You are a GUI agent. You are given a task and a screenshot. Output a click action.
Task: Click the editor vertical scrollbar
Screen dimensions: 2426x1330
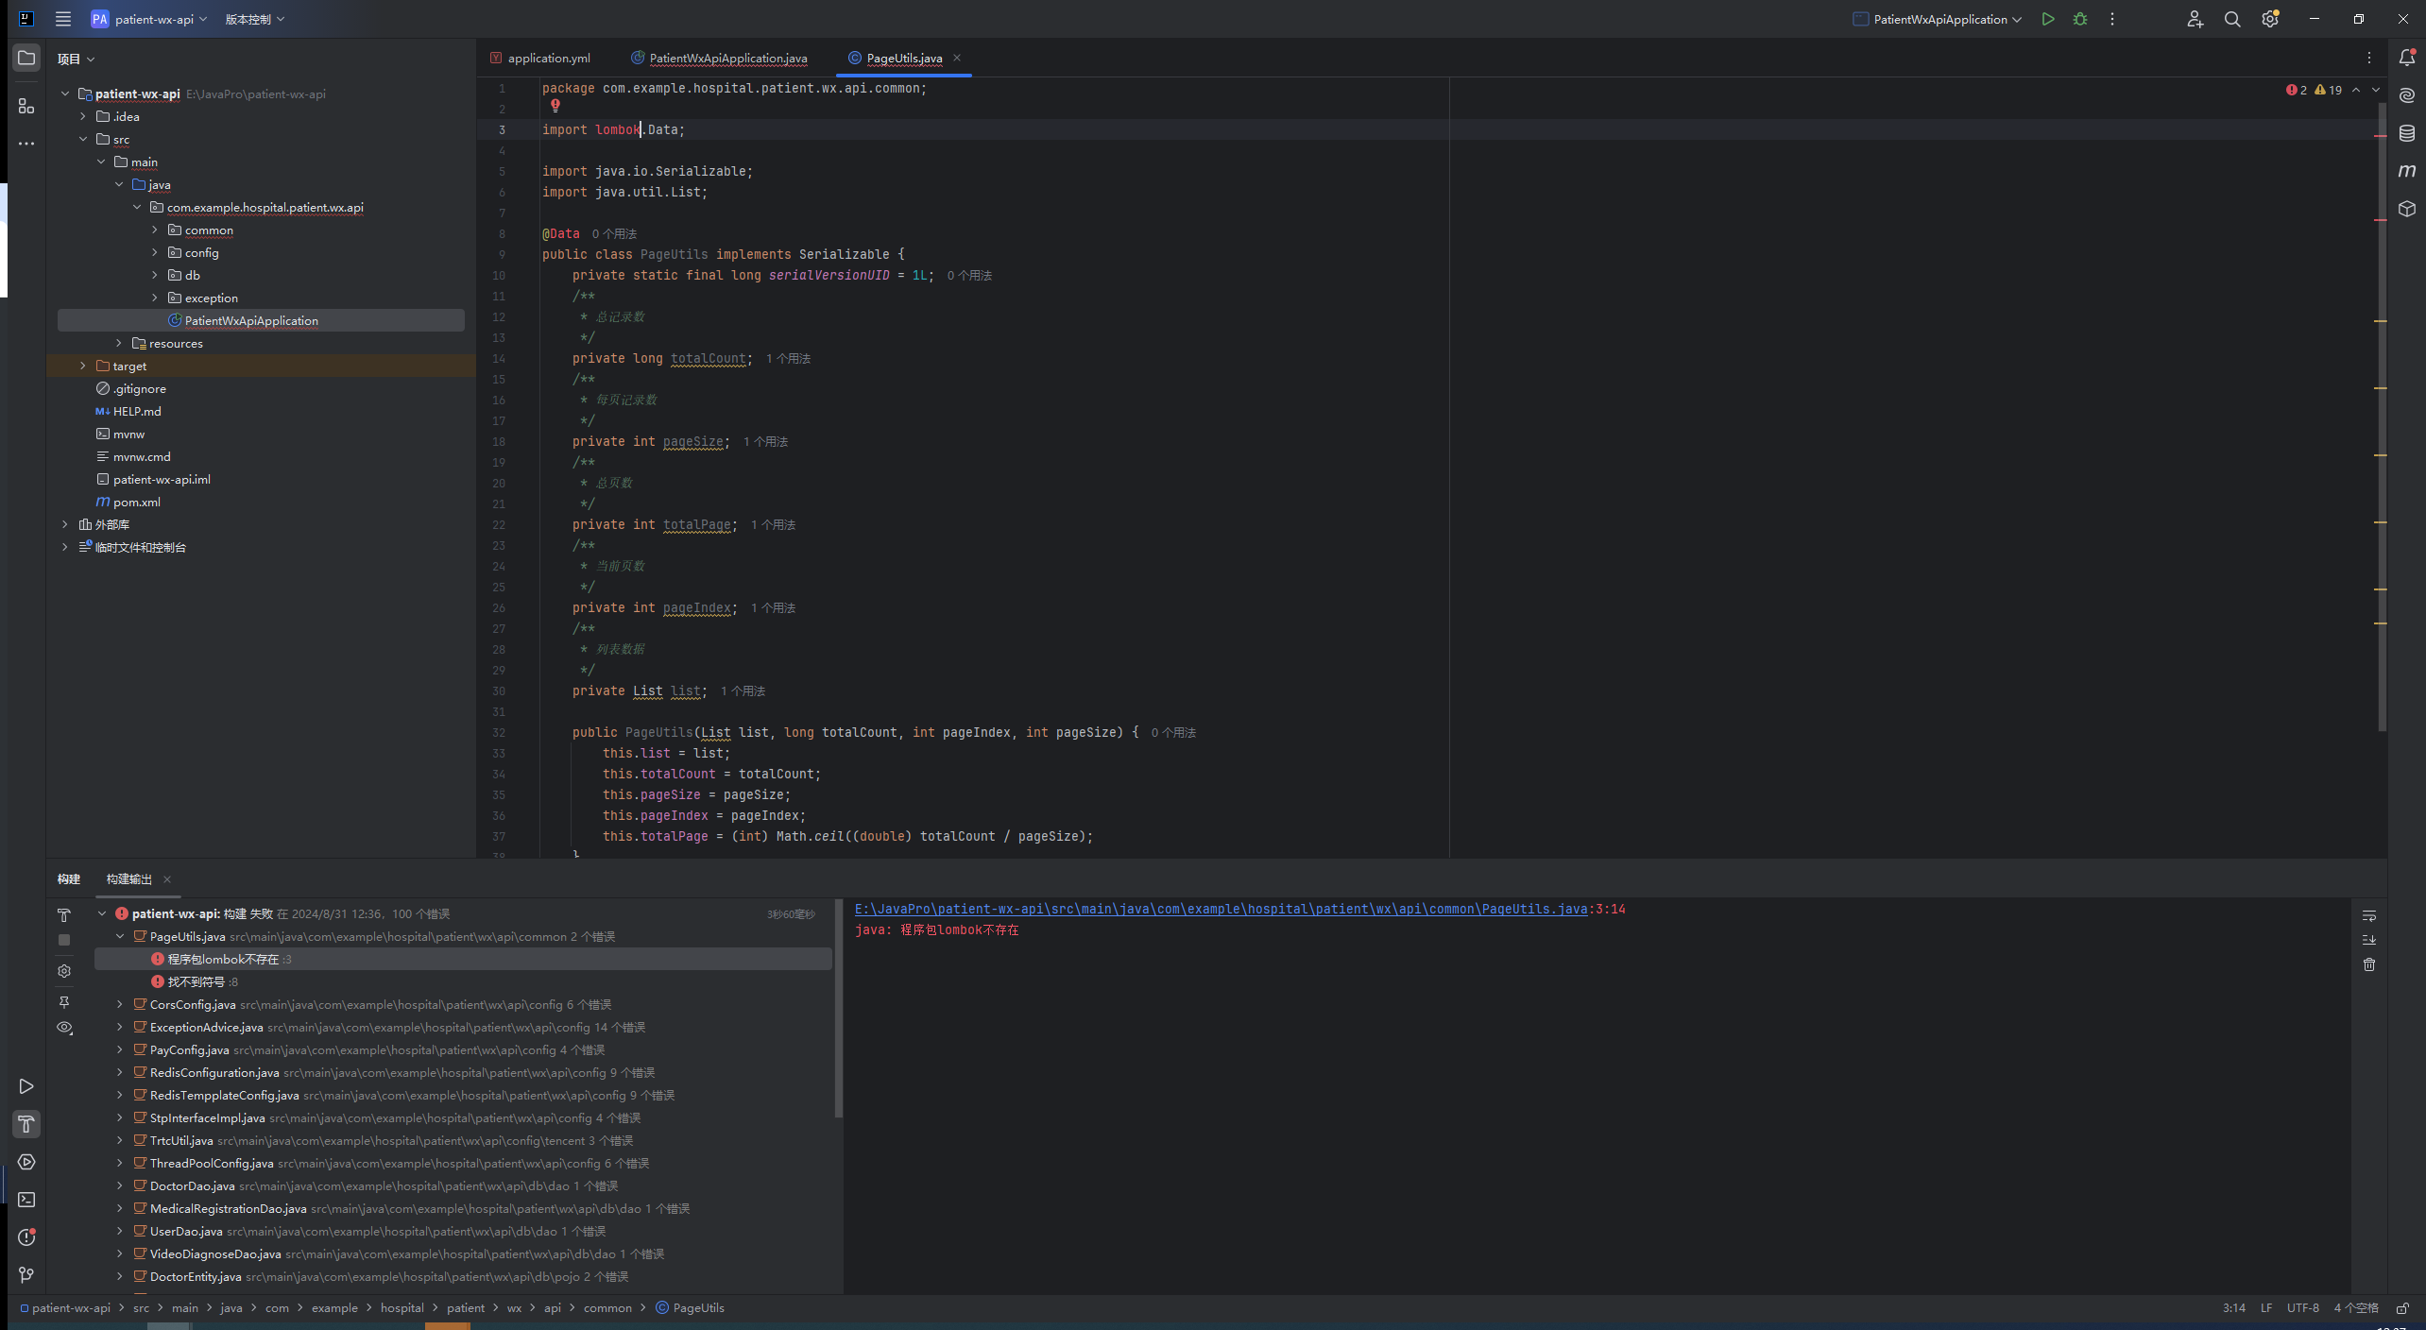(2382, 416)
